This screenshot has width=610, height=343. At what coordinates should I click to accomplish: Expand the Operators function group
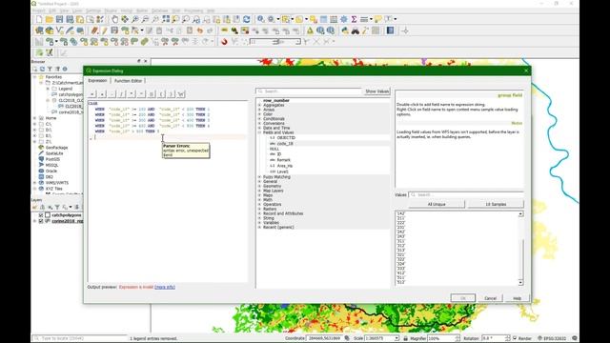pyautogui.click(x=260, y=204)
